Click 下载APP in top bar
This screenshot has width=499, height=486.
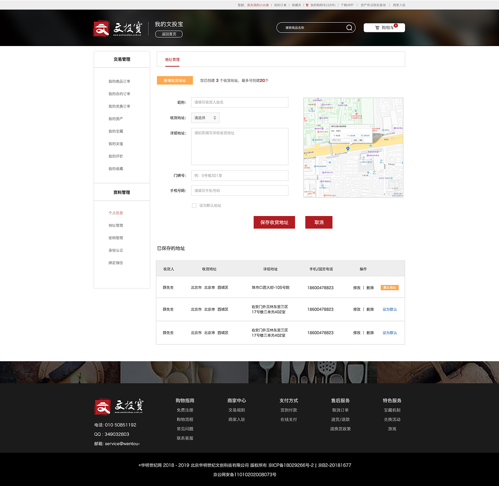347,5
